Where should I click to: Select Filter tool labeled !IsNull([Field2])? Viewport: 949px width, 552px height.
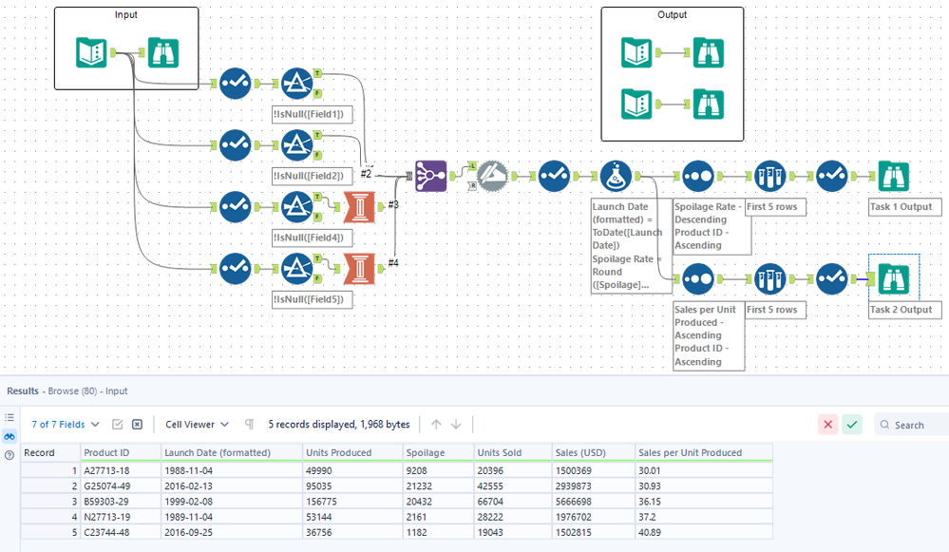[x=297, y=144]
